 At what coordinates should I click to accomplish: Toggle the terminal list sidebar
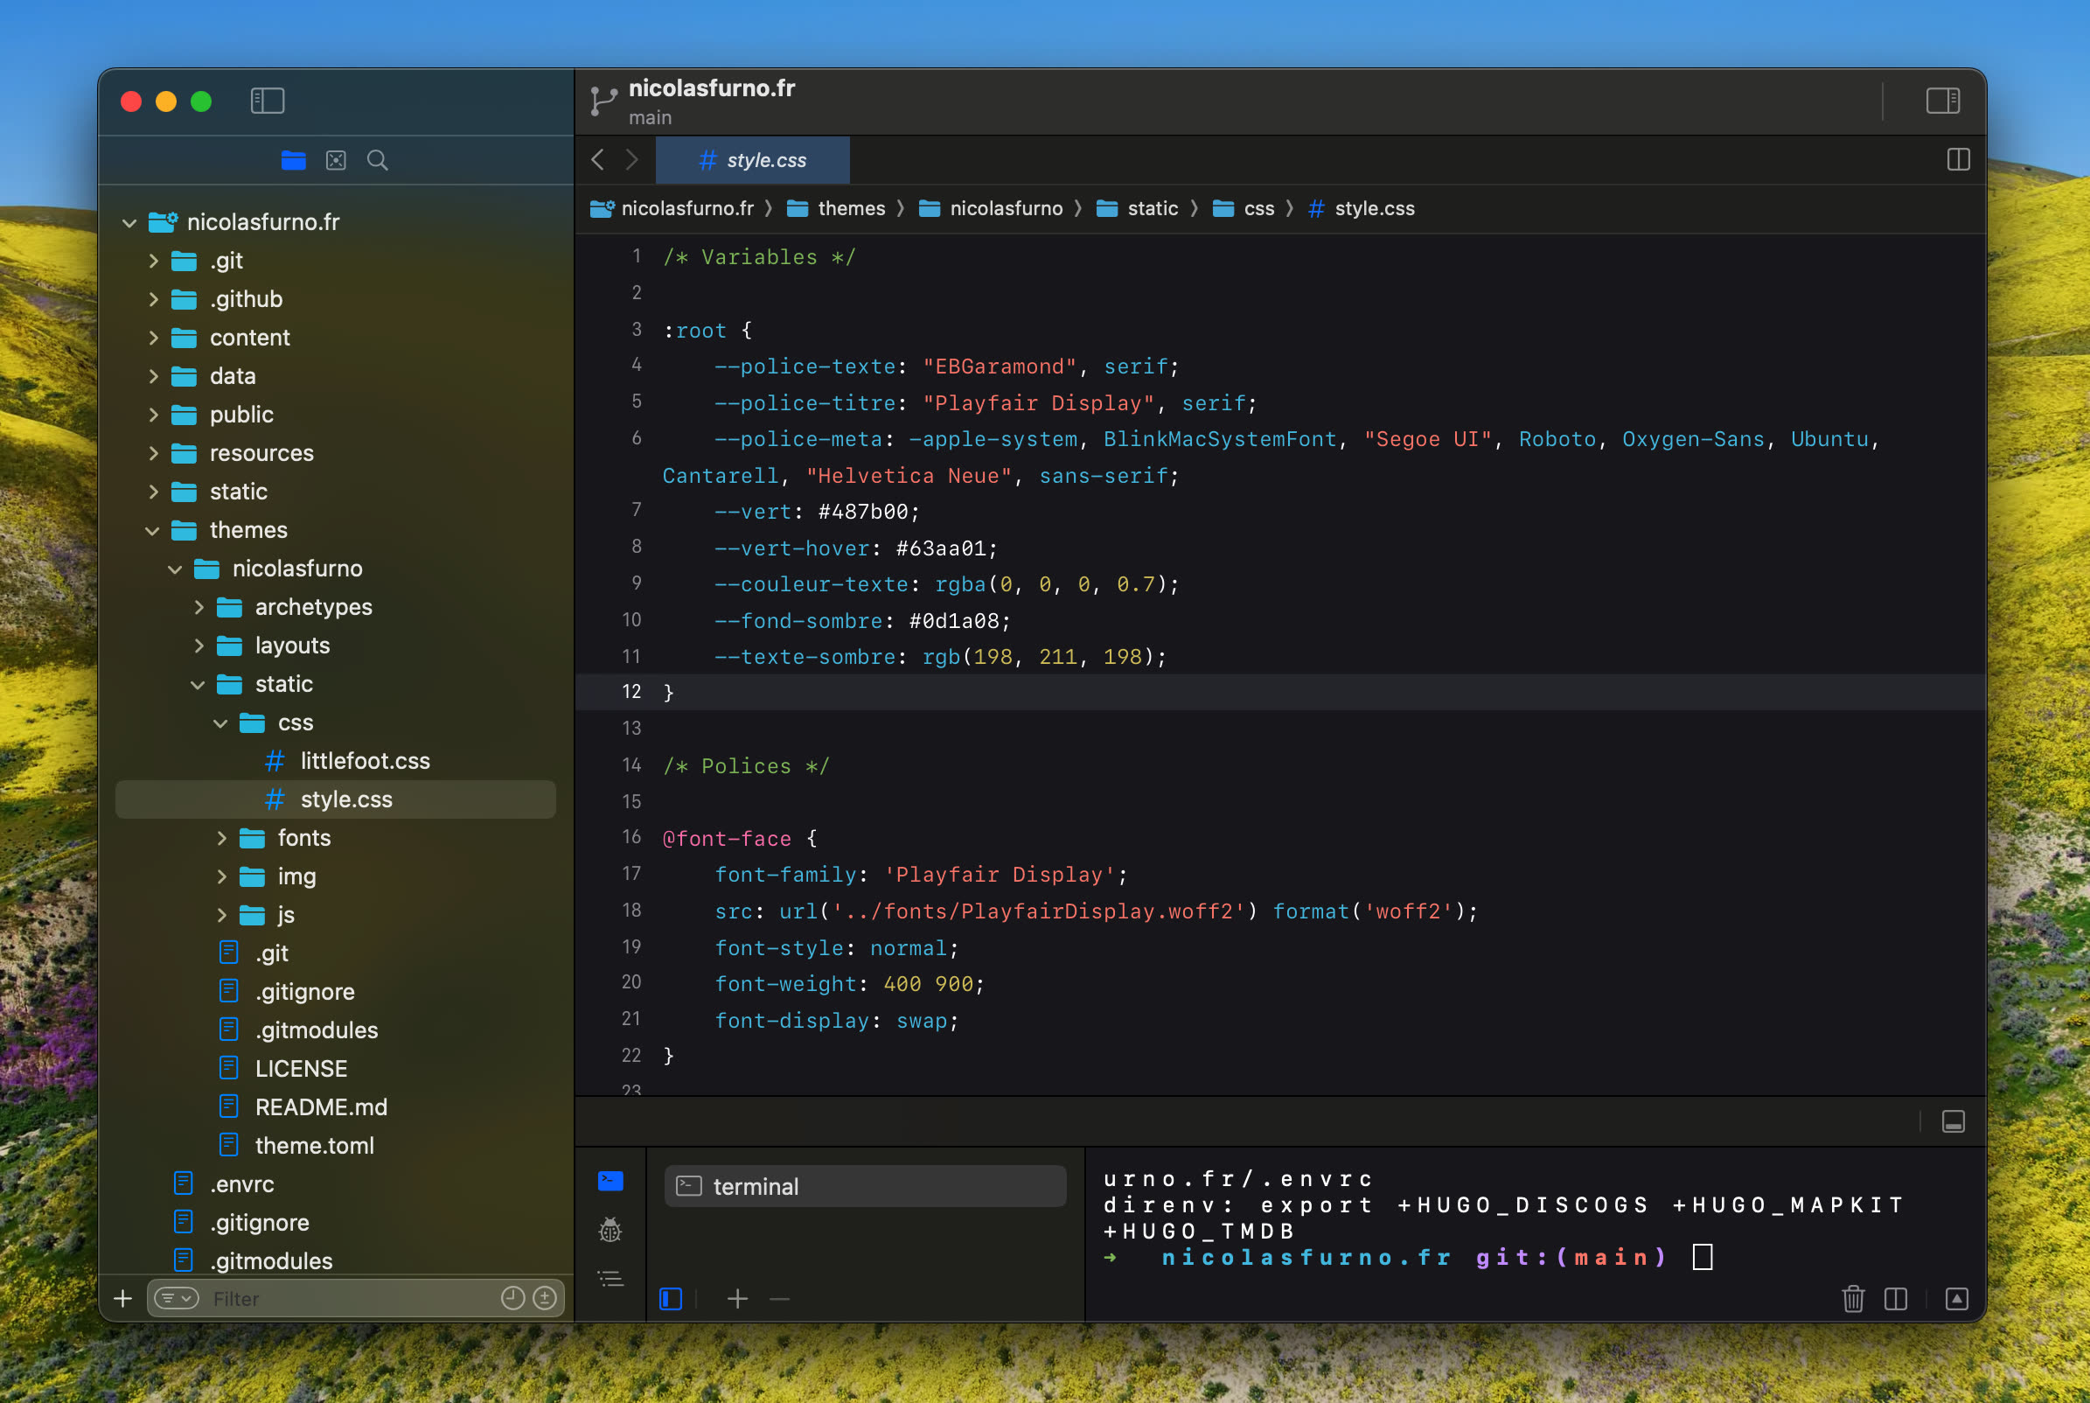(x=670, y=1298)
